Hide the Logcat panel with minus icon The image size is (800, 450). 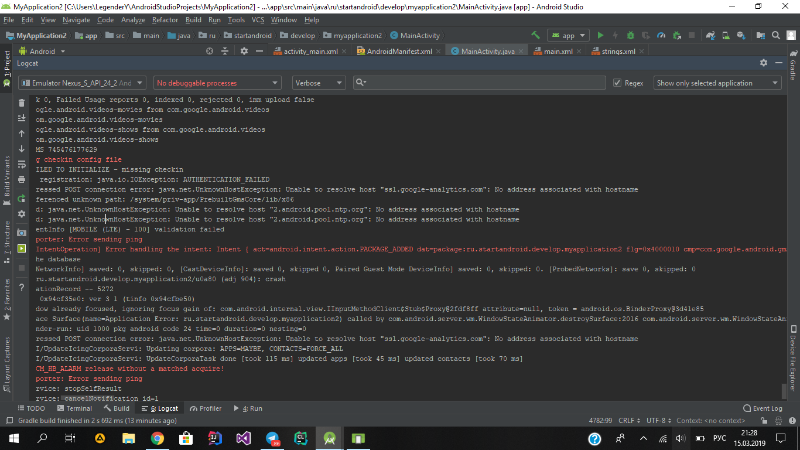tap(779, 63)
